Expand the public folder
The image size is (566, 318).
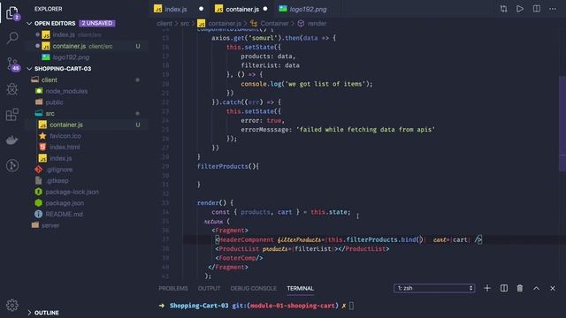(x=87, y=102)
